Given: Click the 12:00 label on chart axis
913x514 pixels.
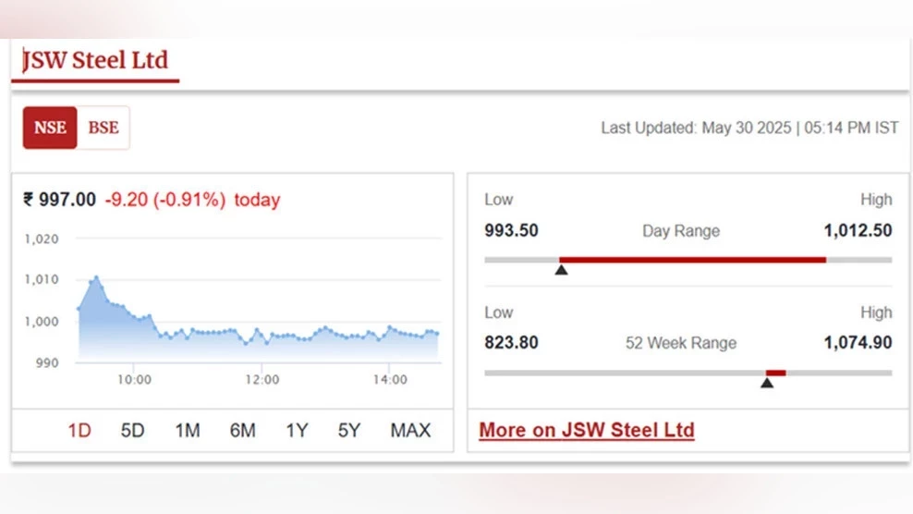Looking at the screenshot, I should (x=262, y=380).
